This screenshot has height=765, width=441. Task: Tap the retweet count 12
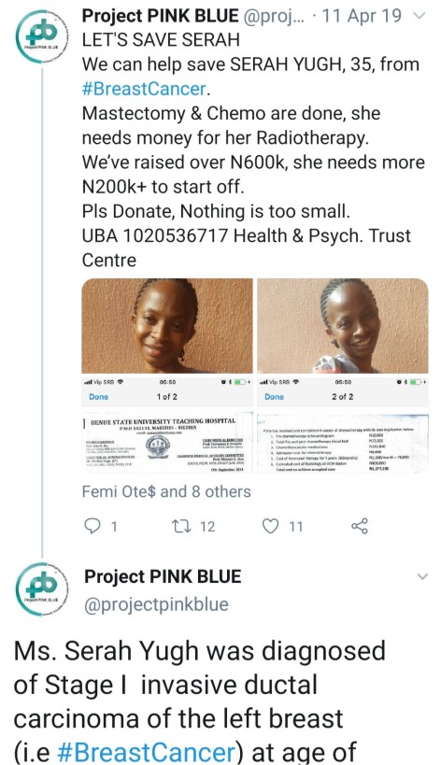click(x=207, y=527)
